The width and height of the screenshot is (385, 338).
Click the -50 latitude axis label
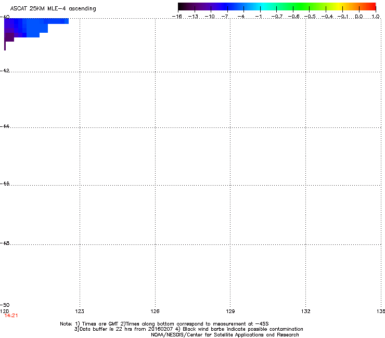click(x=5, y=305)
